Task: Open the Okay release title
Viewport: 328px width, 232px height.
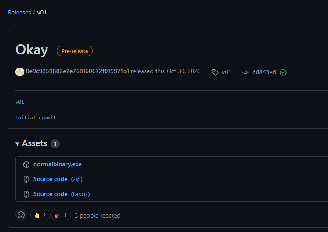Action: pos(32,50)
